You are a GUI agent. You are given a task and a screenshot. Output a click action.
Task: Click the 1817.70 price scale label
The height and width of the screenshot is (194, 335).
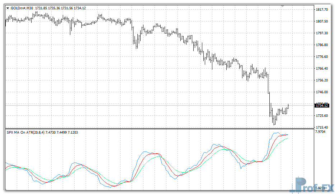pos(321,10)
